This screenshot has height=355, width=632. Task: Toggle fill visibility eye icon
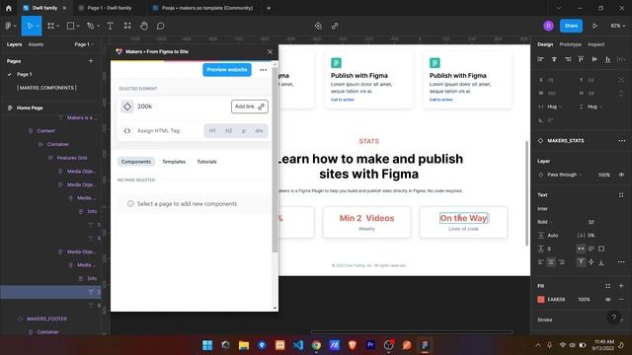pos(608,300)
